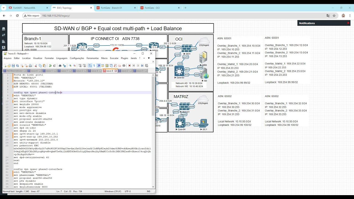Open the Plugins menu
354x199 pixels.
pos(125,58)
